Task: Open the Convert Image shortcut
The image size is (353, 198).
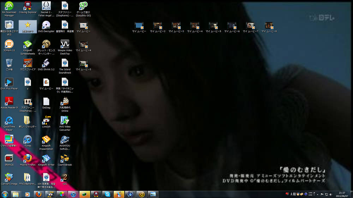Action: pos(9,179)
